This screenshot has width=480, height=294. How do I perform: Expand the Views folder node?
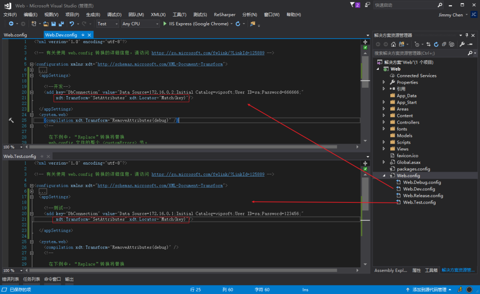click(x=384, y=149)
